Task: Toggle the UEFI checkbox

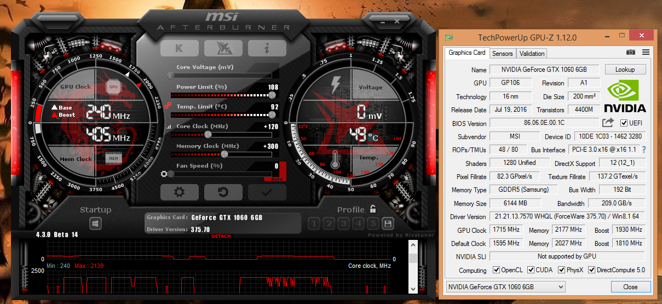Action: click(x=624, y=123)
